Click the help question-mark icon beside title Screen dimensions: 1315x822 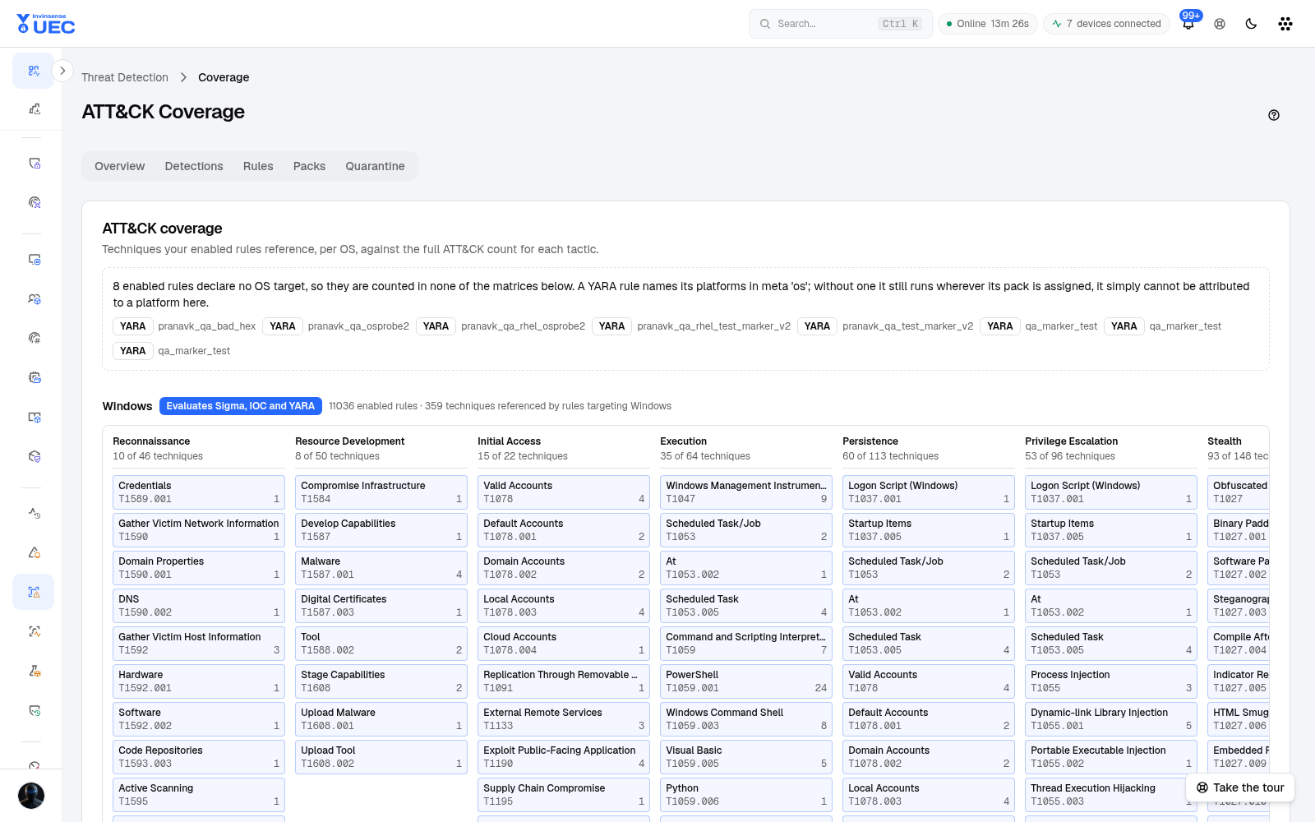(x=1274, y=115)
